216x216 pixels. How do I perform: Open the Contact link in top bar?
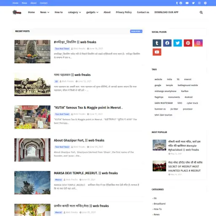(43, 3)
